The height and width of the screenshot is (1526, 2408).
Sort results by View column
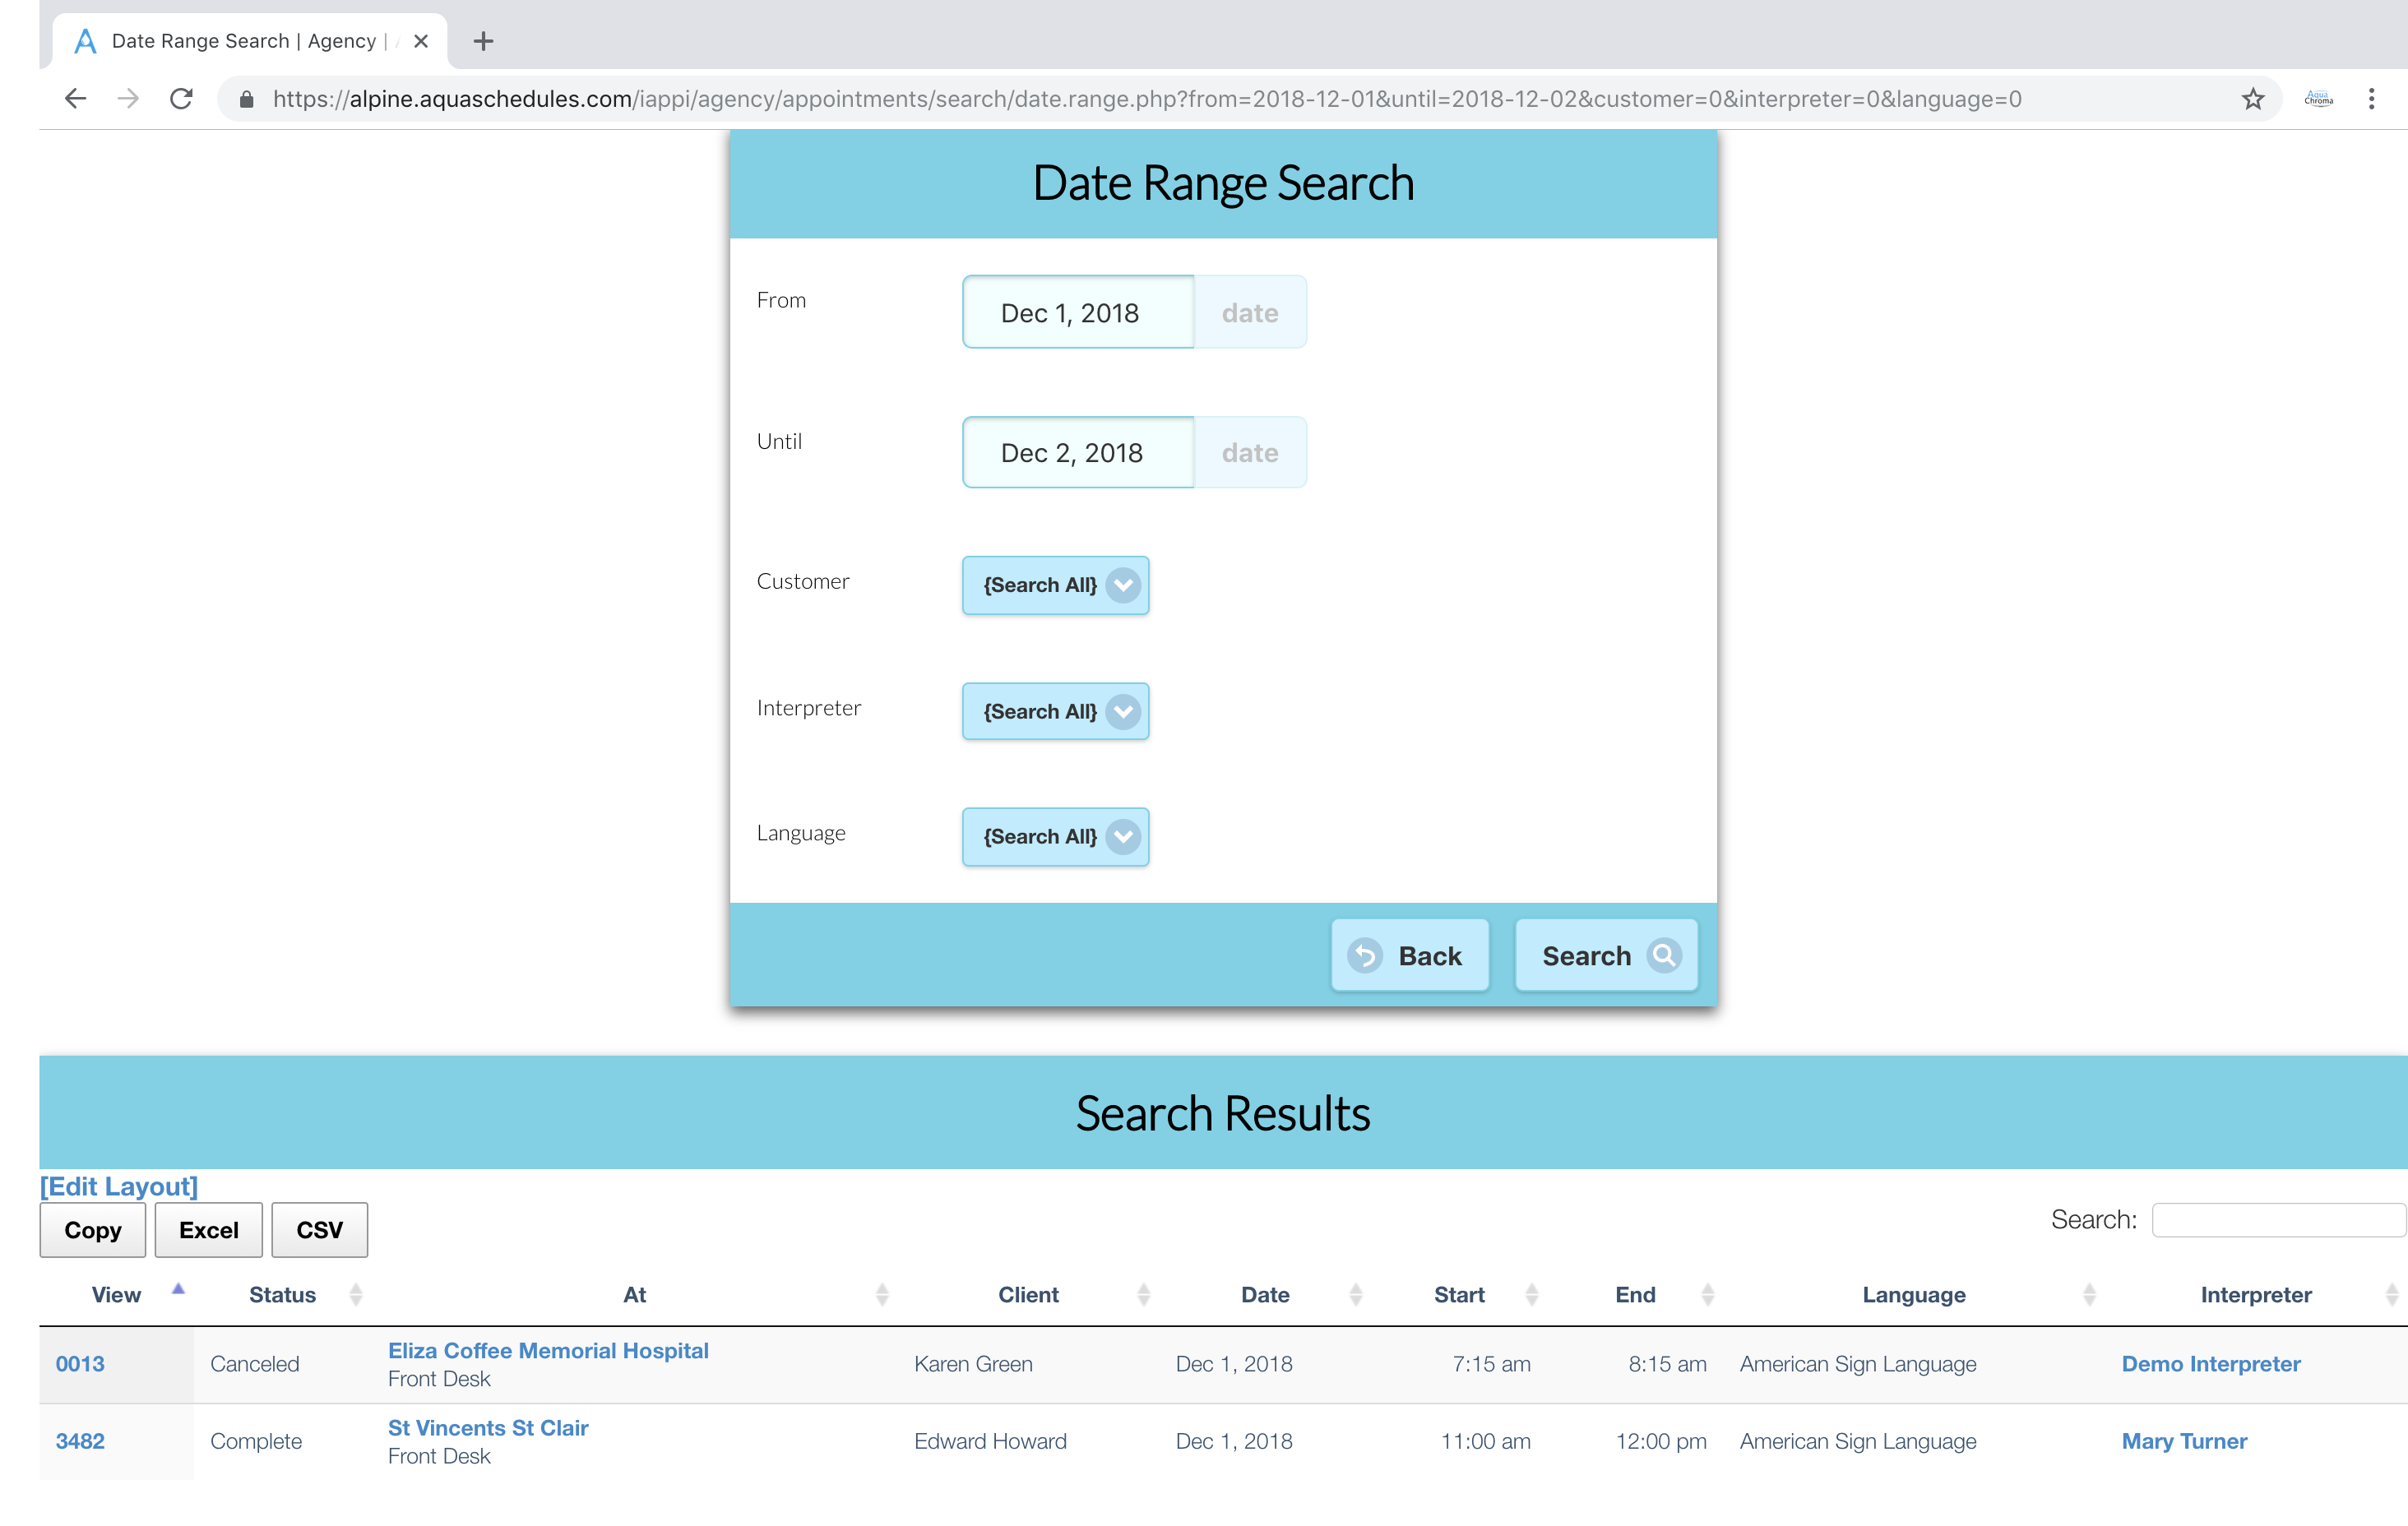click(x=117, y=1294)
